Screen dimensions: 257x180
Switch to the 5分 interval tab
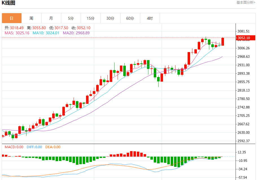(71, 18)
